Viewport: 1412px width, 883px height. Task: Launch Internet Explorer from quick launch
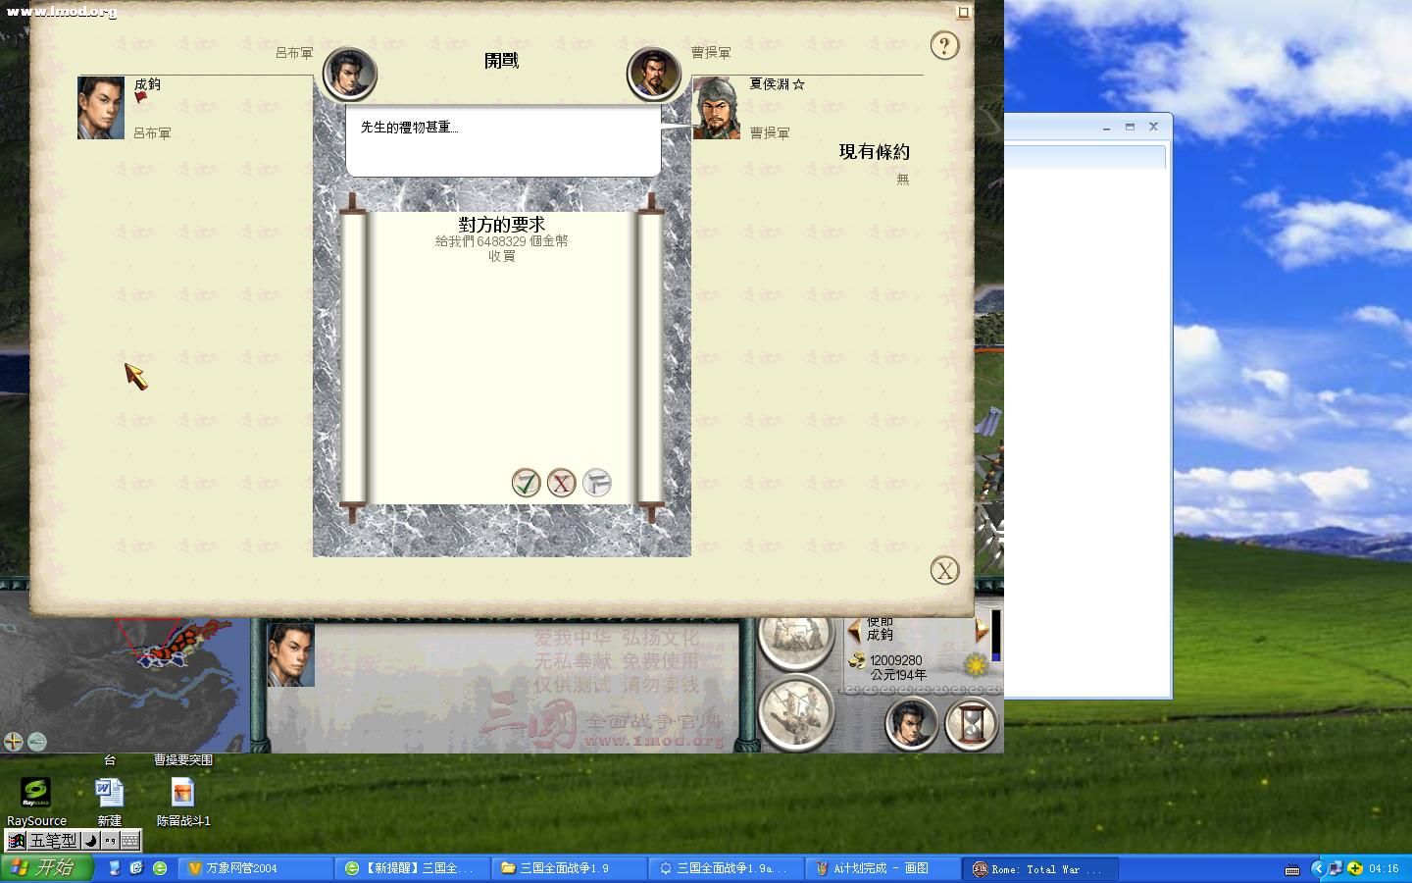click(x=137, y=868)
